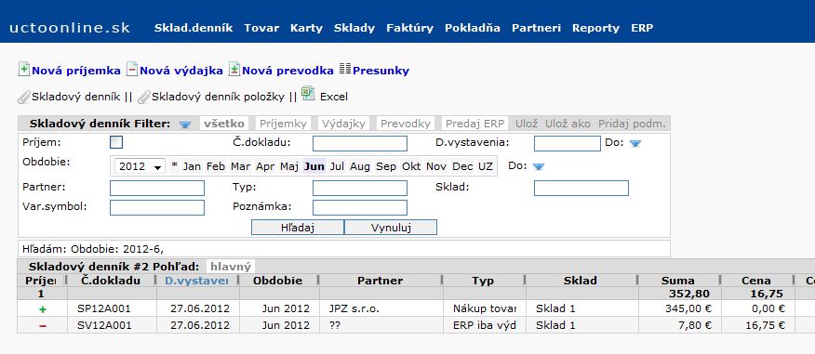Click document number SP12A001

pos(104,309)
